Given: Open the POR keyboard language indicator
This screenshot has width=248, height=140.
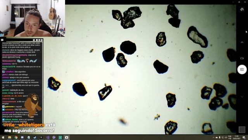Looking at the screenshot, I should tap(230, 137).
